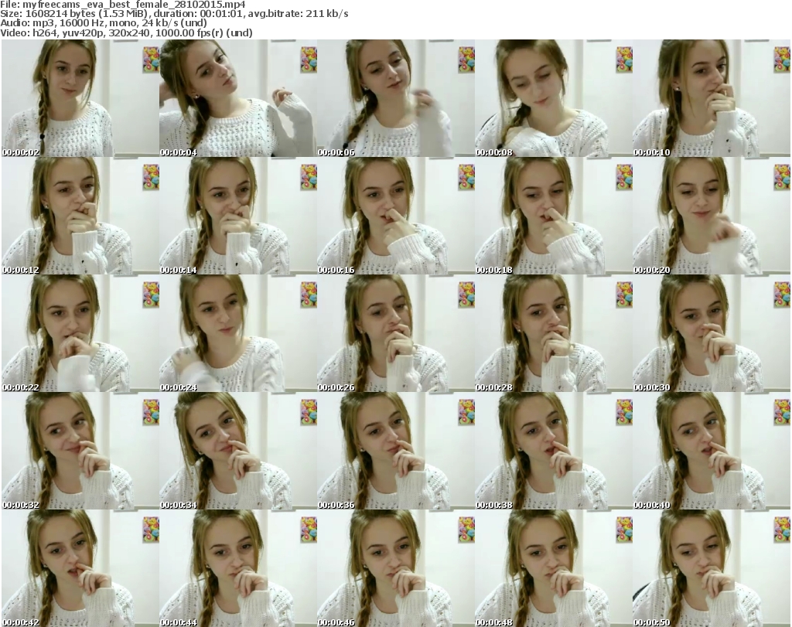Select the frame with timestamp 00:00:36
Screen dimensions: 792x627
(x=395, y=451)
